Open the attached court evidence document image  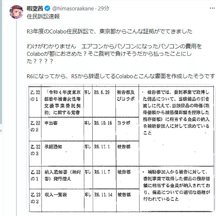[x=119, y=149]
